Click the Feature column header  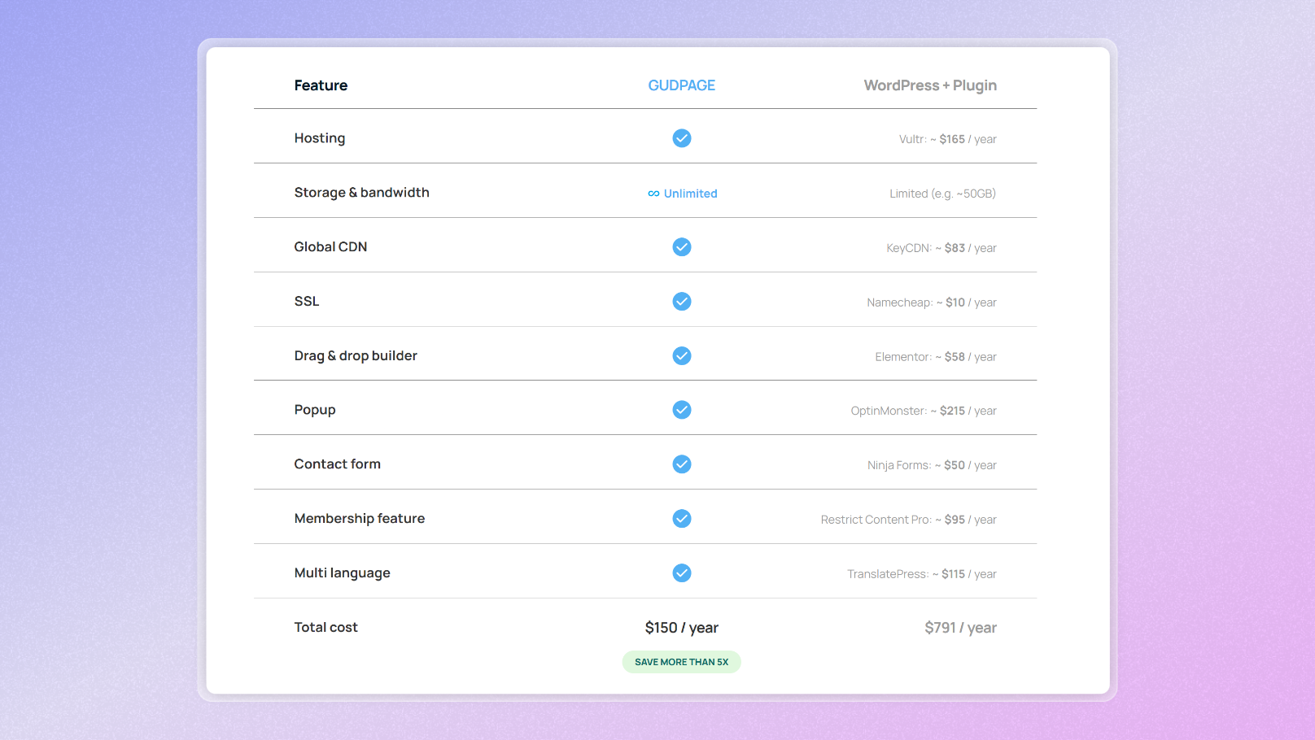coord(321,85)
